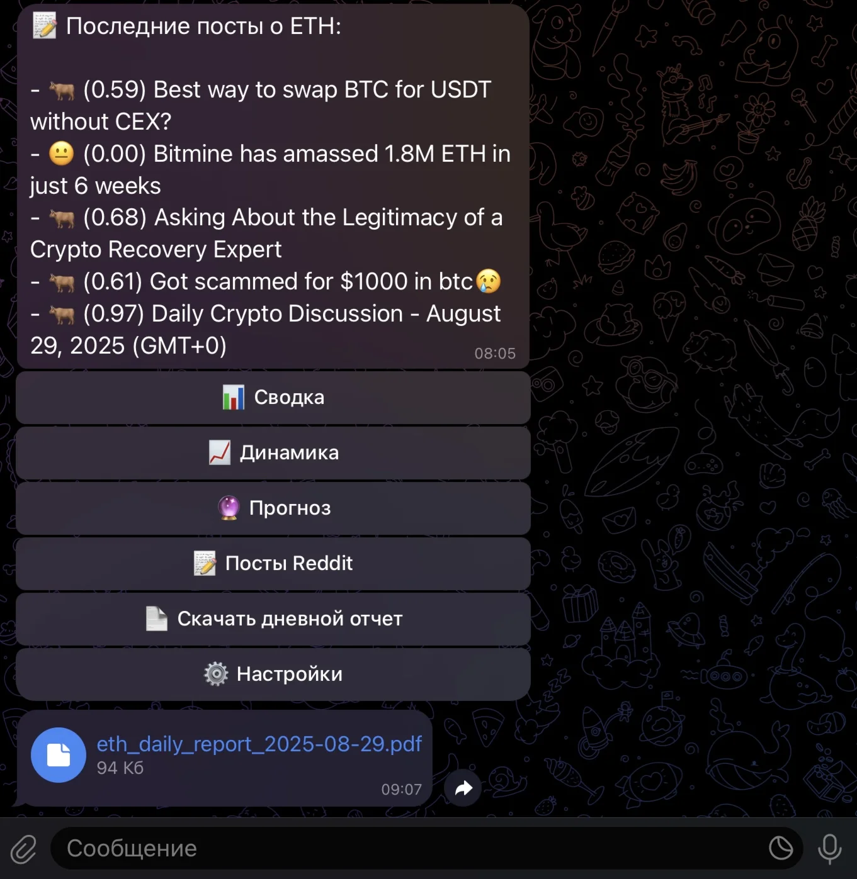This screenshot has height=879, width=857.
Task: Click the gear emoji on Настройки
Action: point(216,674)
